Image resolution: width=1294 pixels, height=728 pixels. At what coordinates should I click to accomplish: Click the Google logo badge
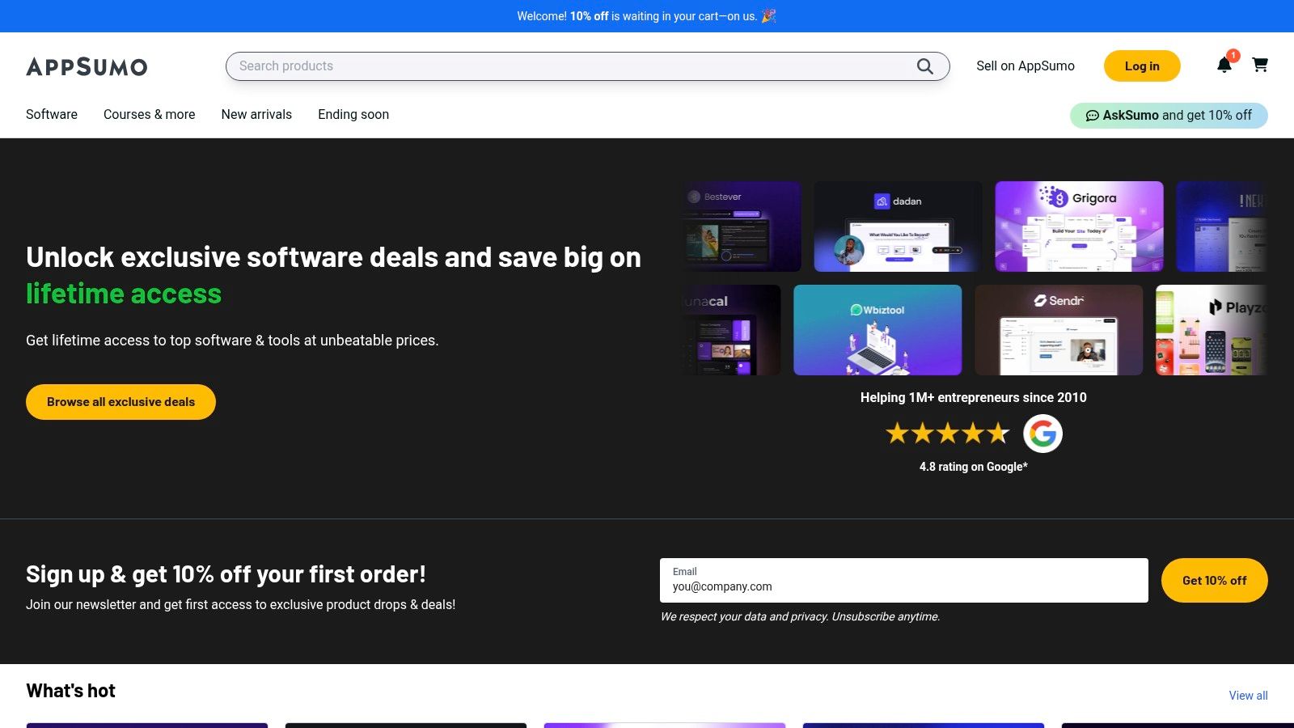coord(1042,434)
